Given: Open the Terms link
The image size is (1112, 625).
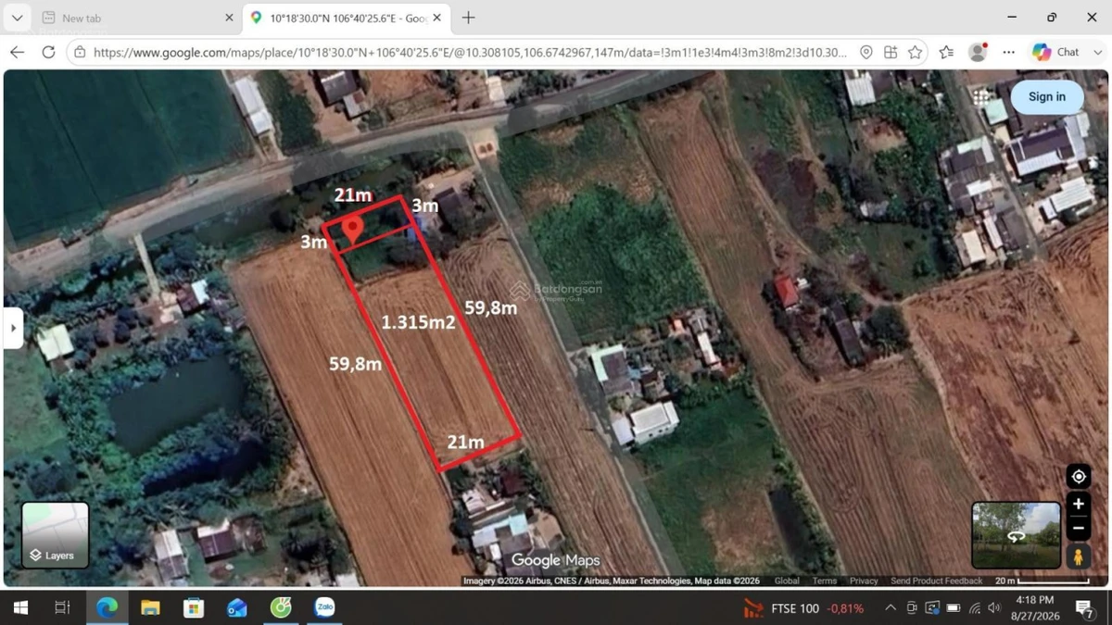Looking at the screenshot, I should click(825, 581).
